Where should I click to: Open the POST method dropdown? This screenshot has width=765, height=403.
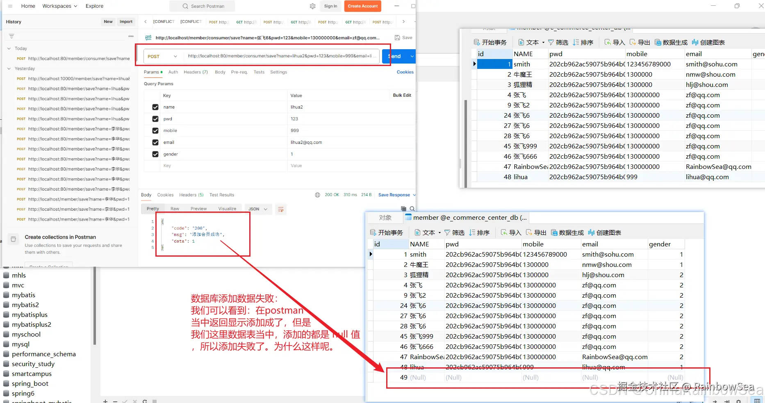(163, 56)
